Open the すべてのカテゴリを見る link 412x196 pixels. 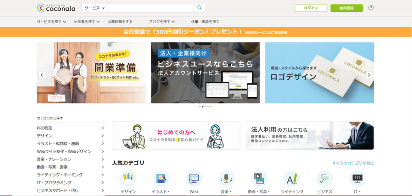pyautogui.click(x=353, y=163)
